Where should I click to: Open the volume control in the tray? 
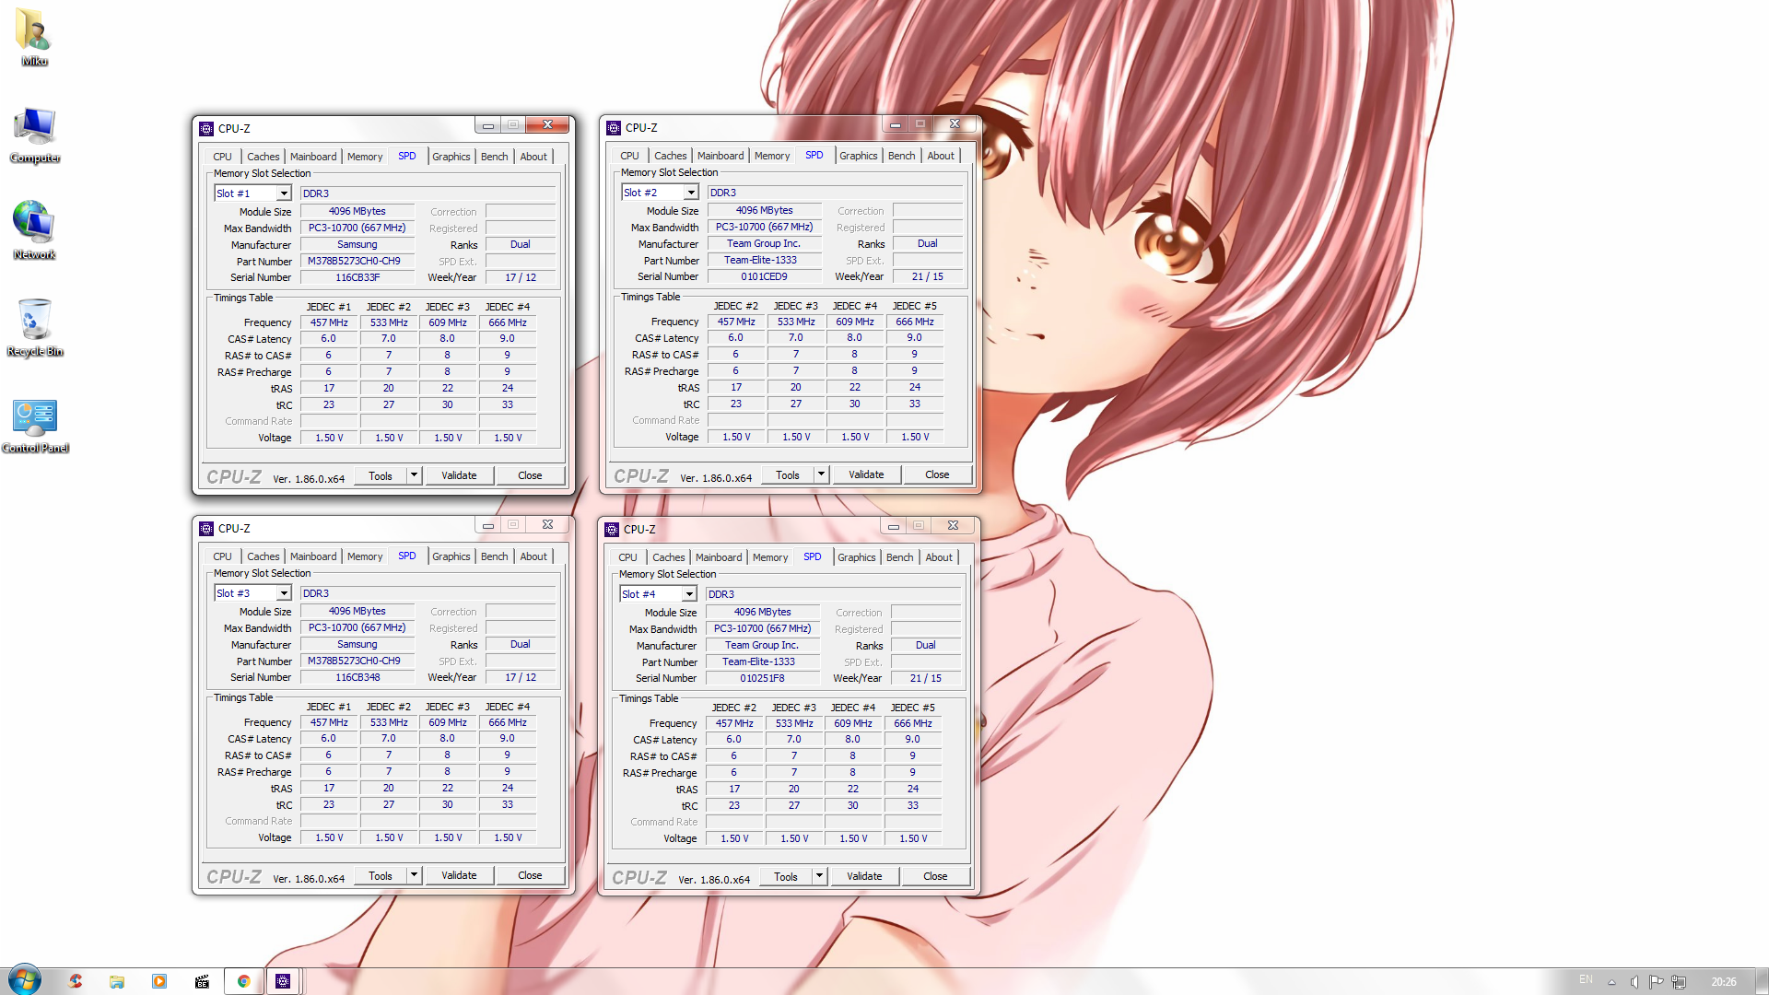click(1634, 982)
